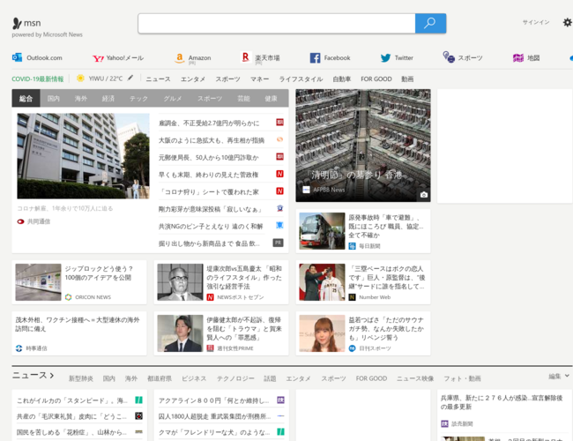Click the camera icon on the Hong Kong photo
Image resolution: width=573 pixels, height=441 pixels.
coord(423,194)
